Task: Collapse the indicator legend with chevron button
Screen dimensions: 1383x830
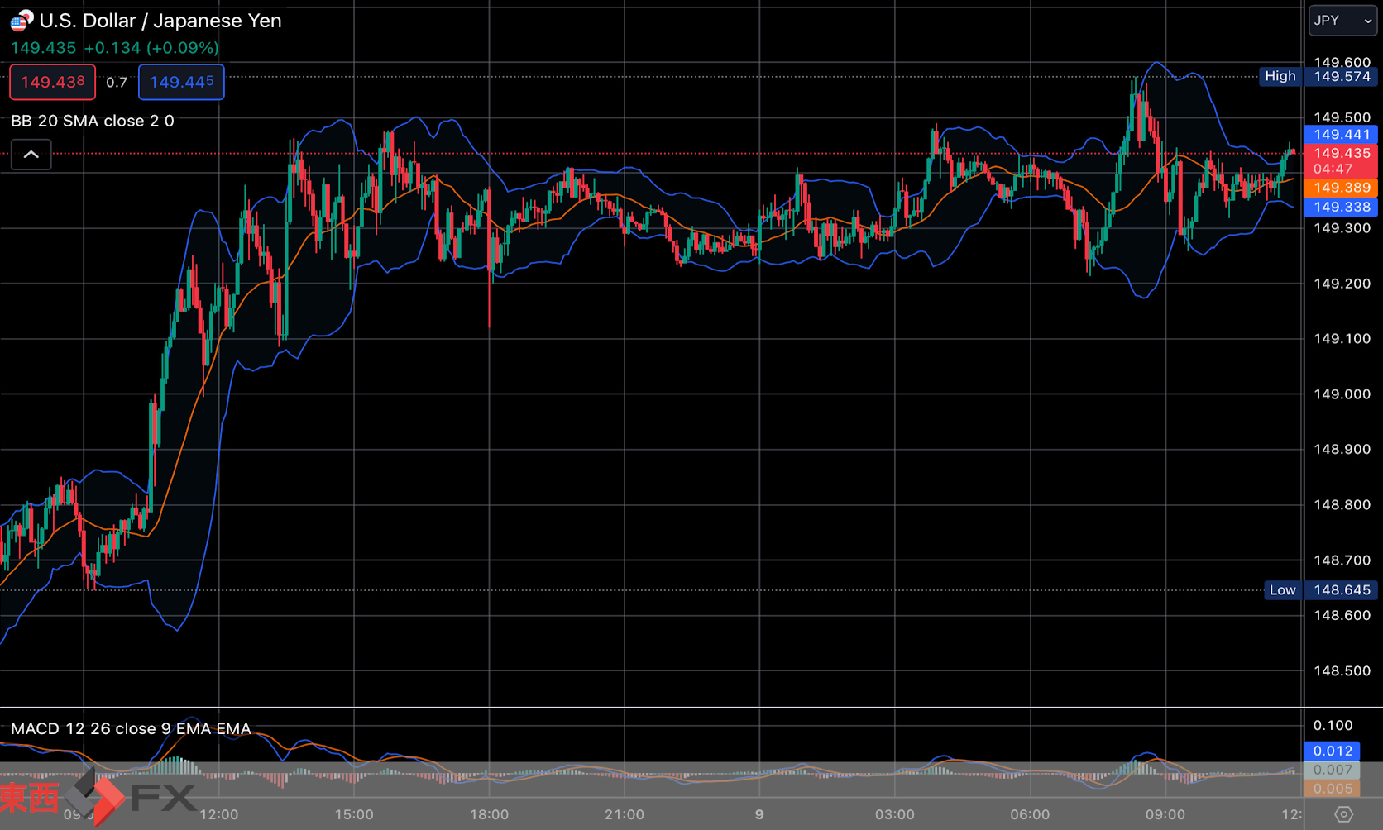Action: coord(31,155)
